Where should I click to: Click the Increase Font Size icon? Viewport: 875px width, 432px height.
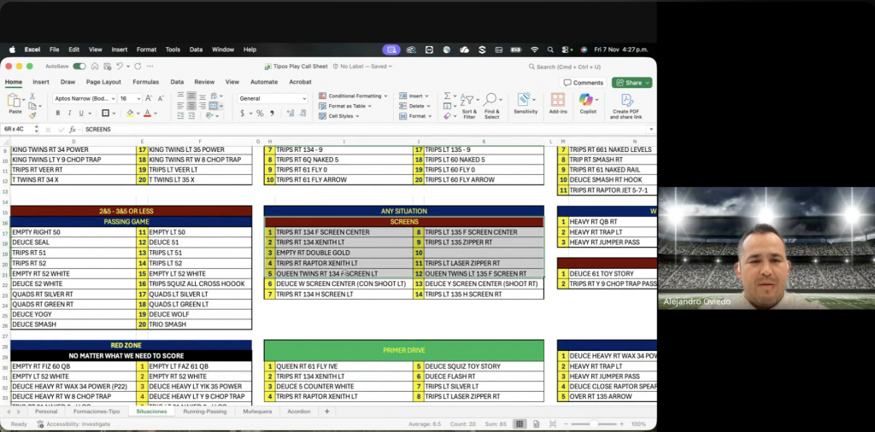149,98
